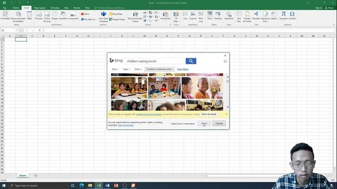Select the cafeteria girls with trays thumbnail

click(x=129, y=88)
